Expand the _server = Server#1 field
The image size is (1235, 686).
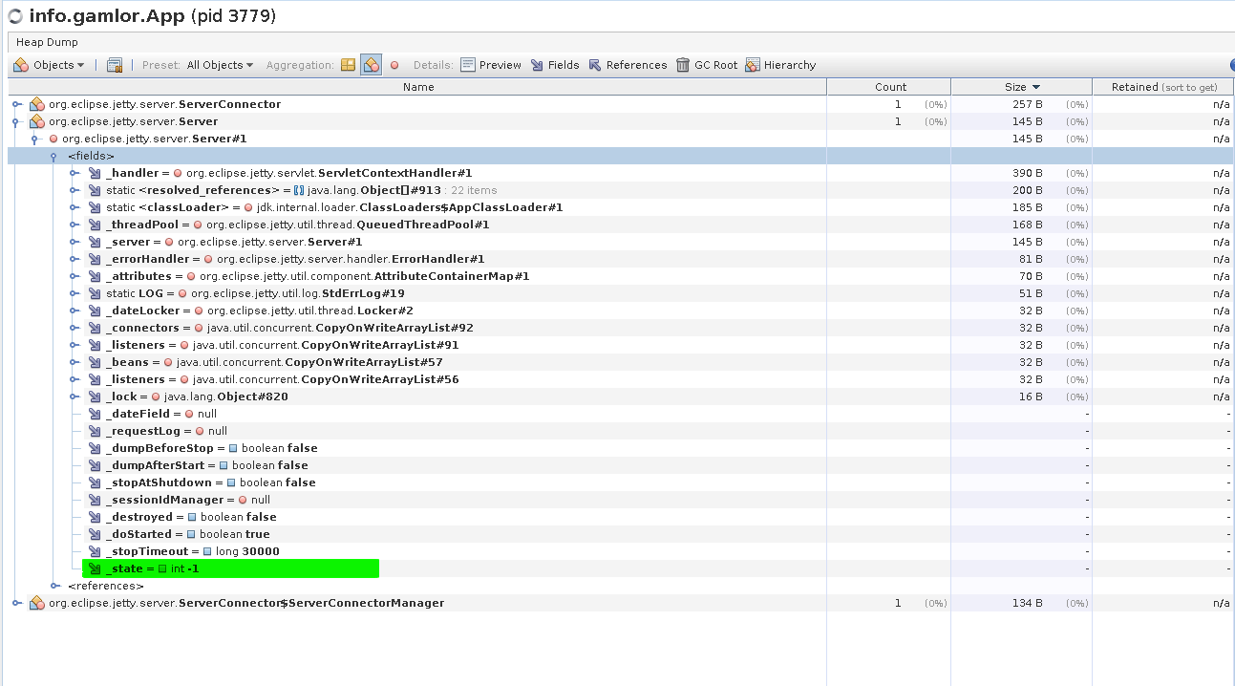pos(75,242)
